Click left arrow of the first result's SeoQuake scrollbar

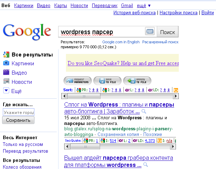(67, 146)
